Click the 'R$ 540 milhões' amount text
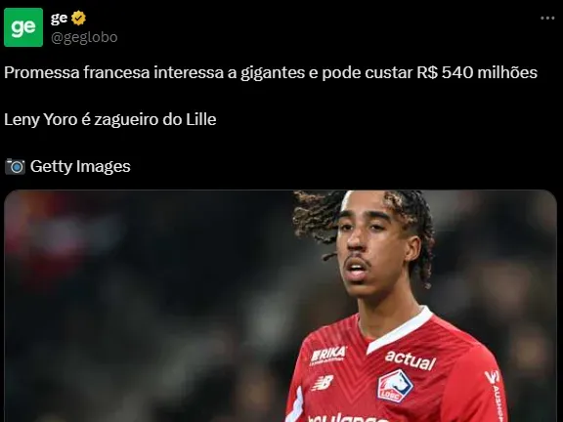This screenshot has width=563, height=422. pos(477,73)
